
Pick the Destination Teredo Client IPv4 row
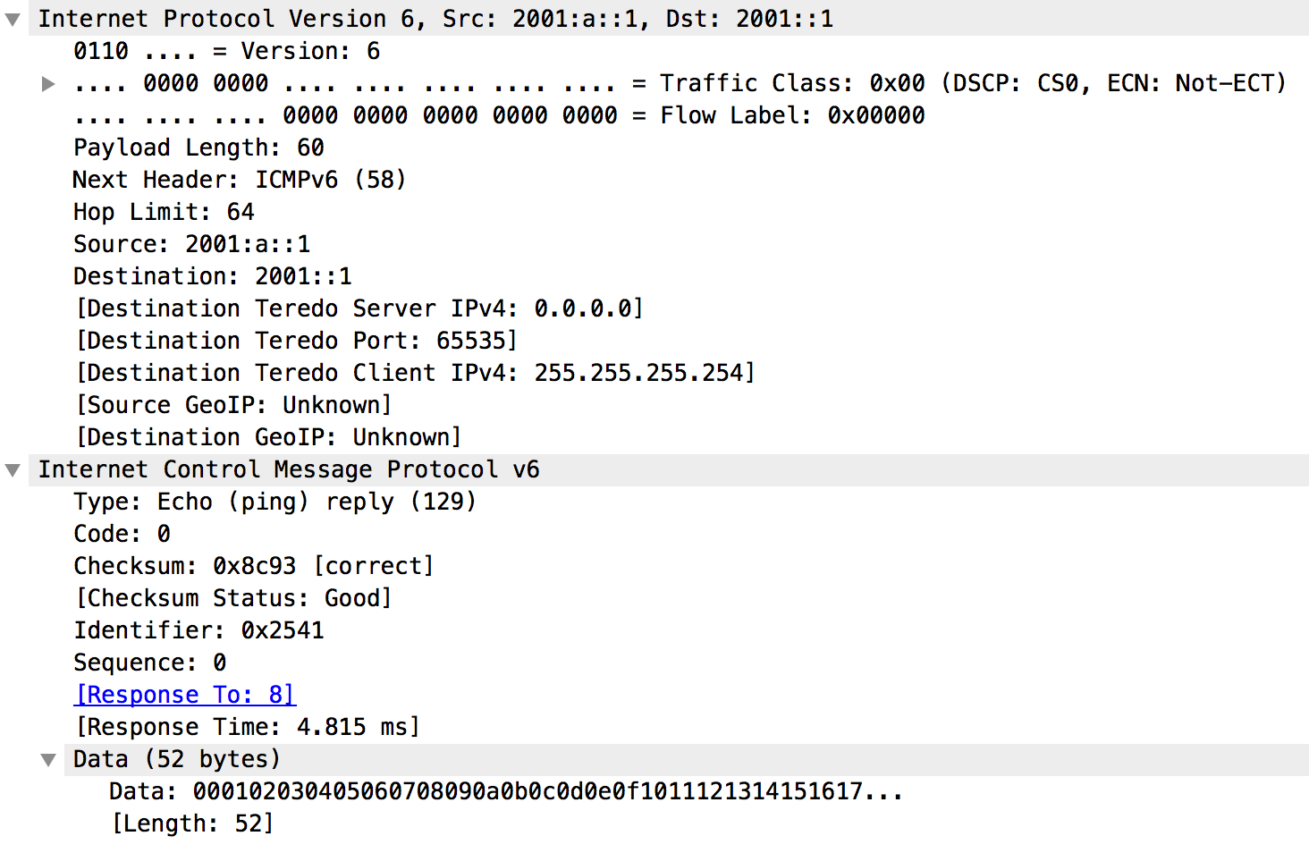415,374
